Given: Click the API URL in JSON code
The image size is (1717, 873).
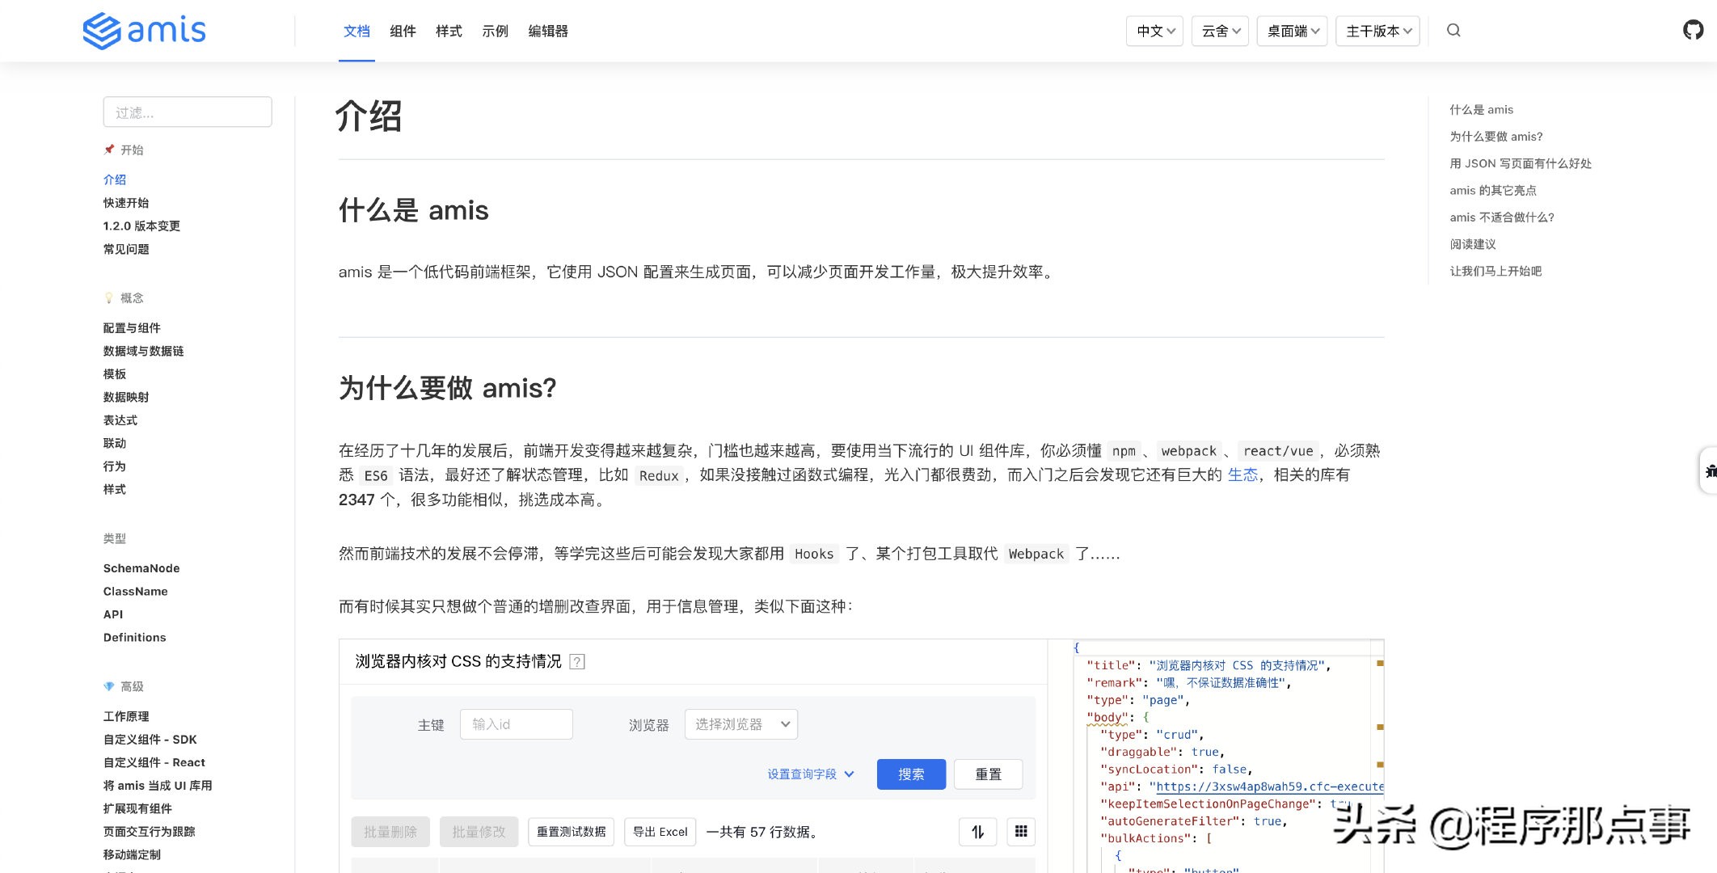Looking at the screenshot, I should click(x=1270, y=787).
